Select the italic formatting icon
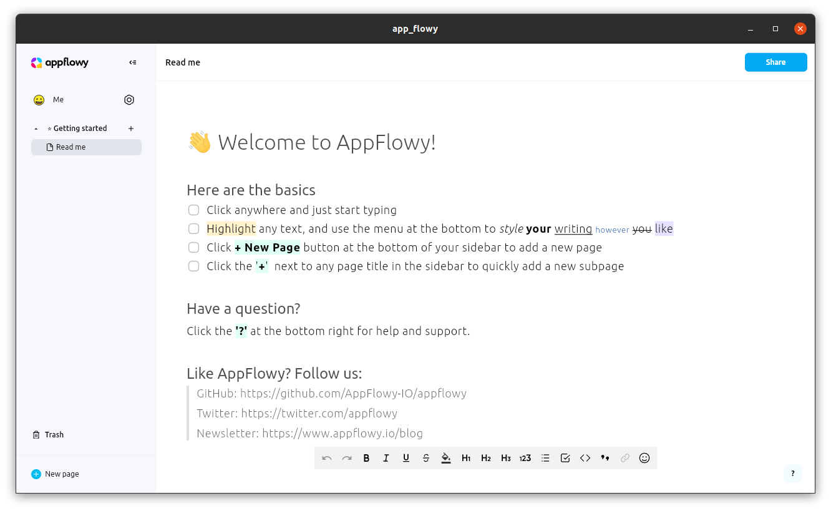This screenshot has height=511, width=831. point(386,457)
